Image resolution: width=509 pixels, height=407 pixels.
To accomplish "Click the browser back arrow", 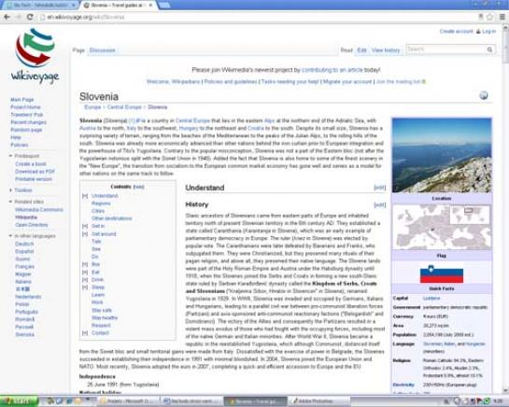I will pyautogui.click(x=7, y=17).
